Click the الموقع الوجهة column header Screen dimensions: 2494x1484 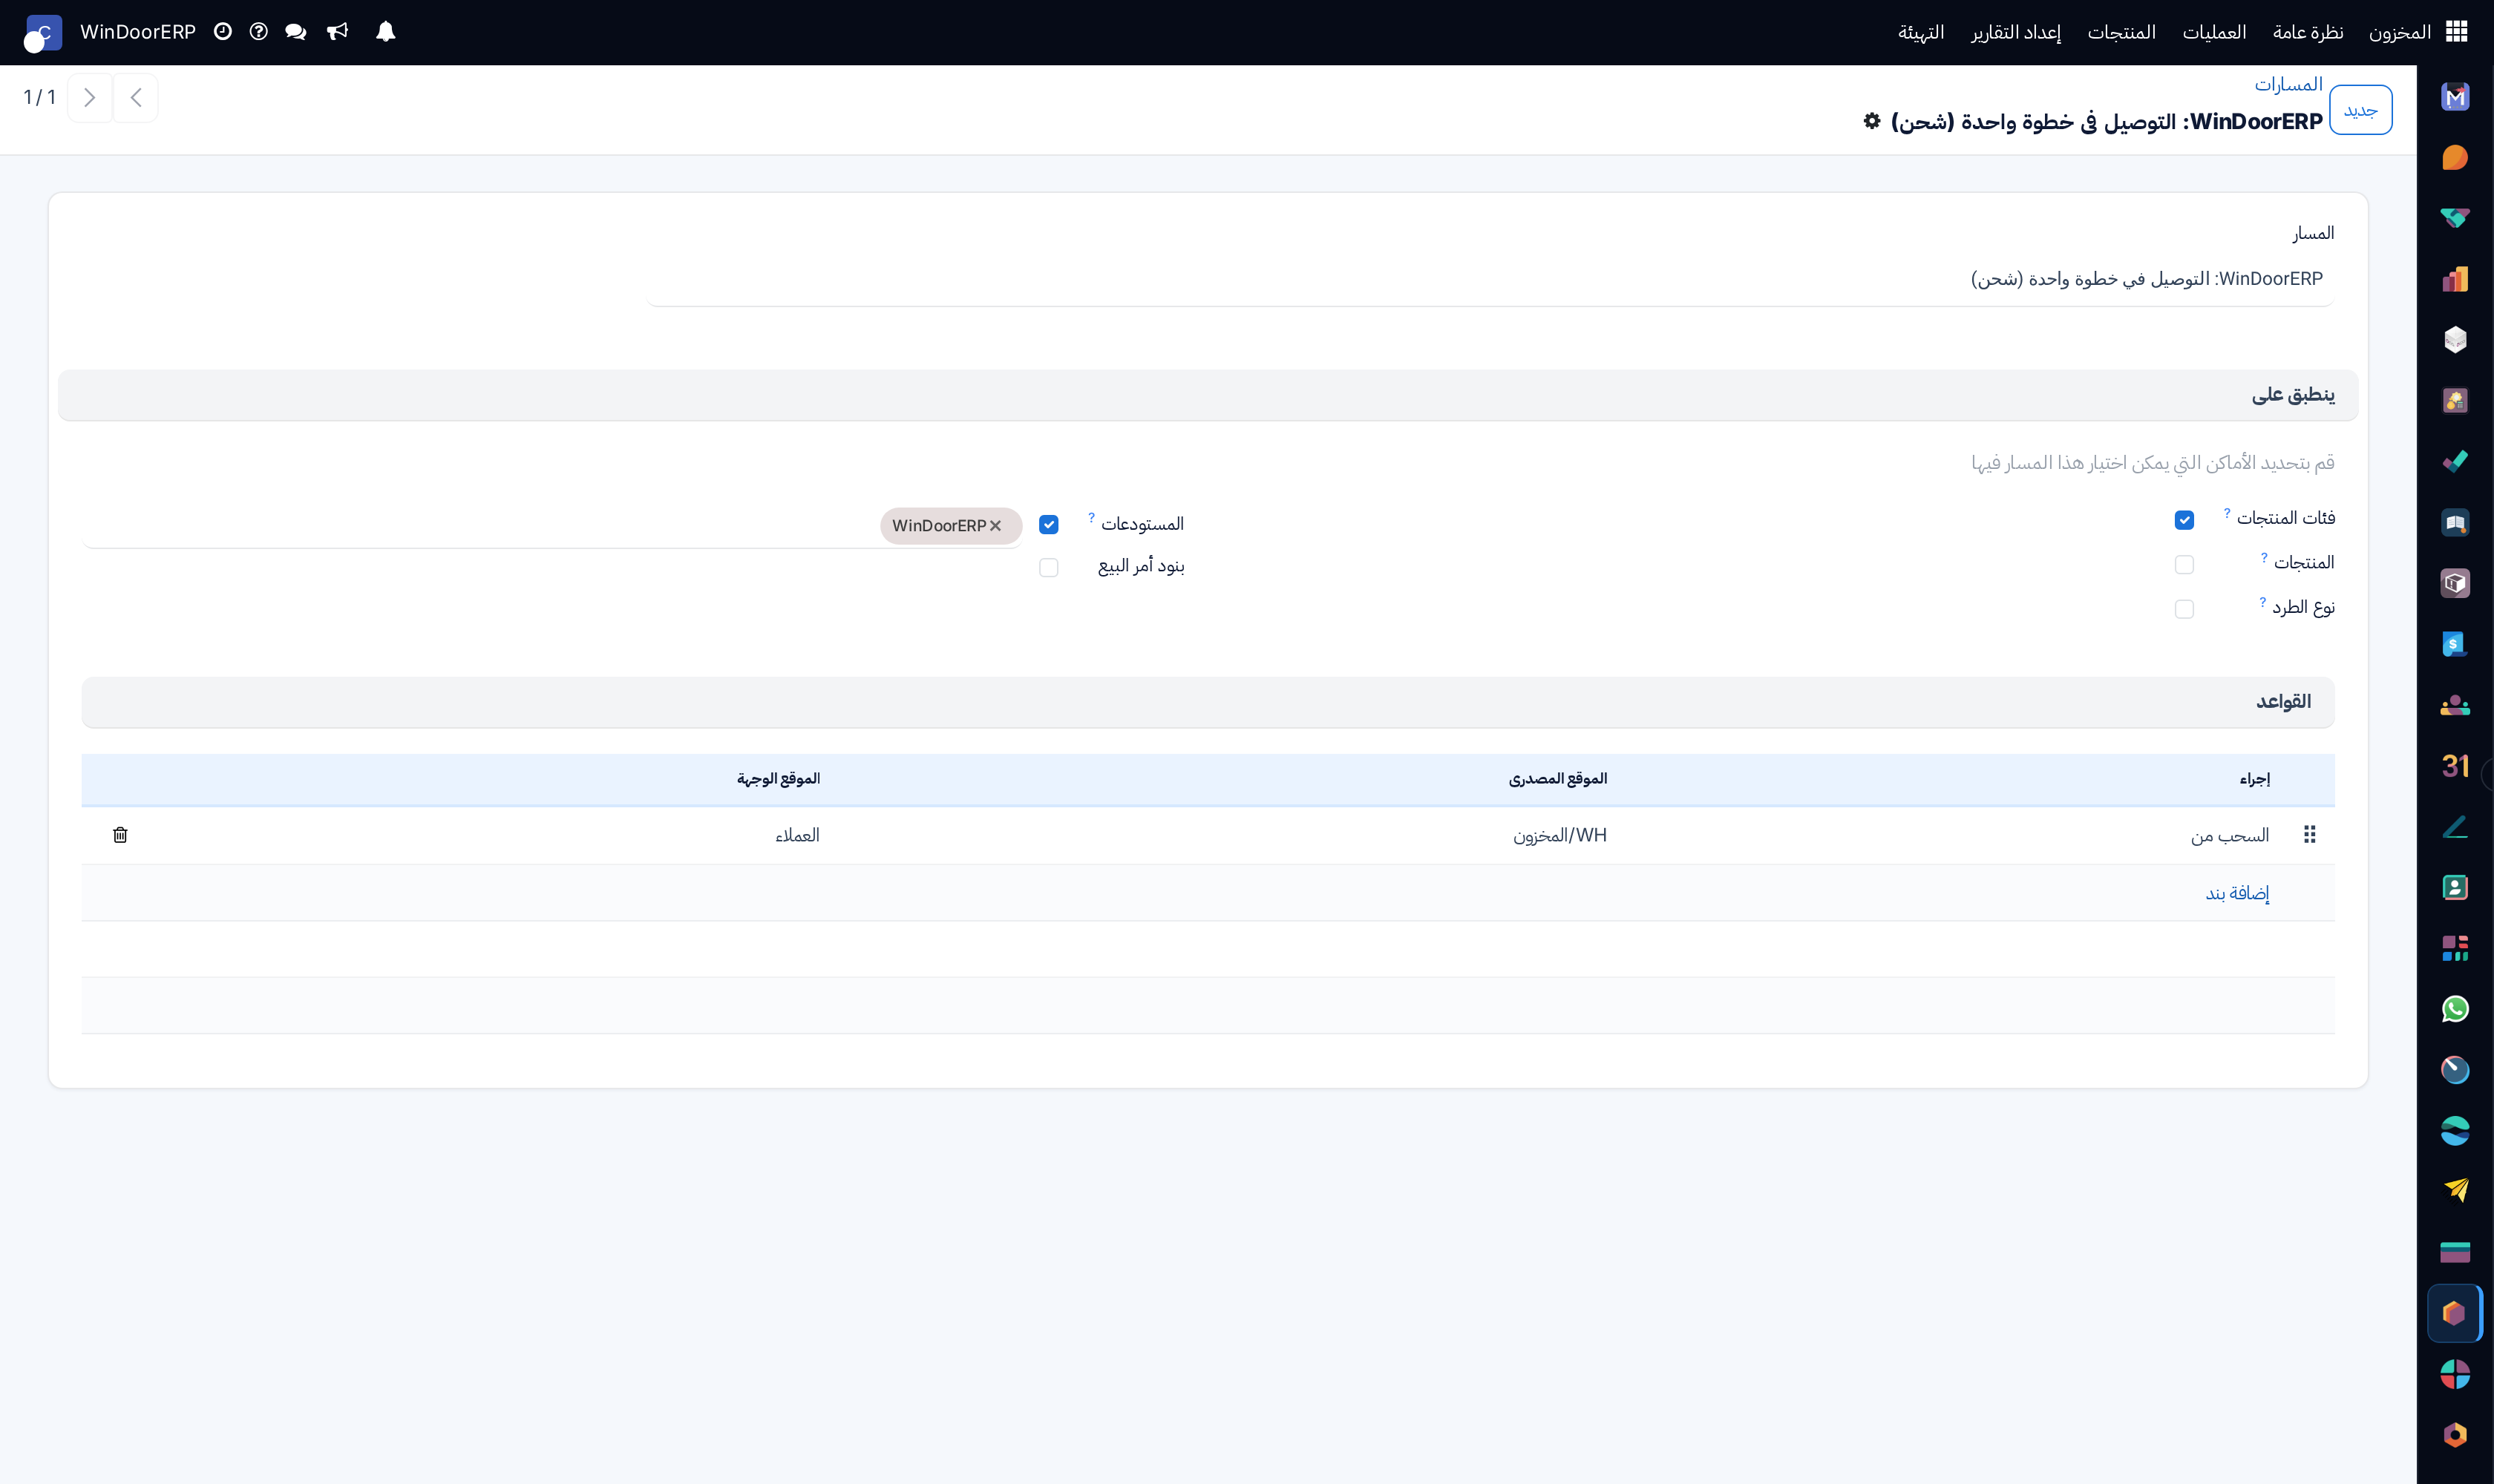(777, 778)
